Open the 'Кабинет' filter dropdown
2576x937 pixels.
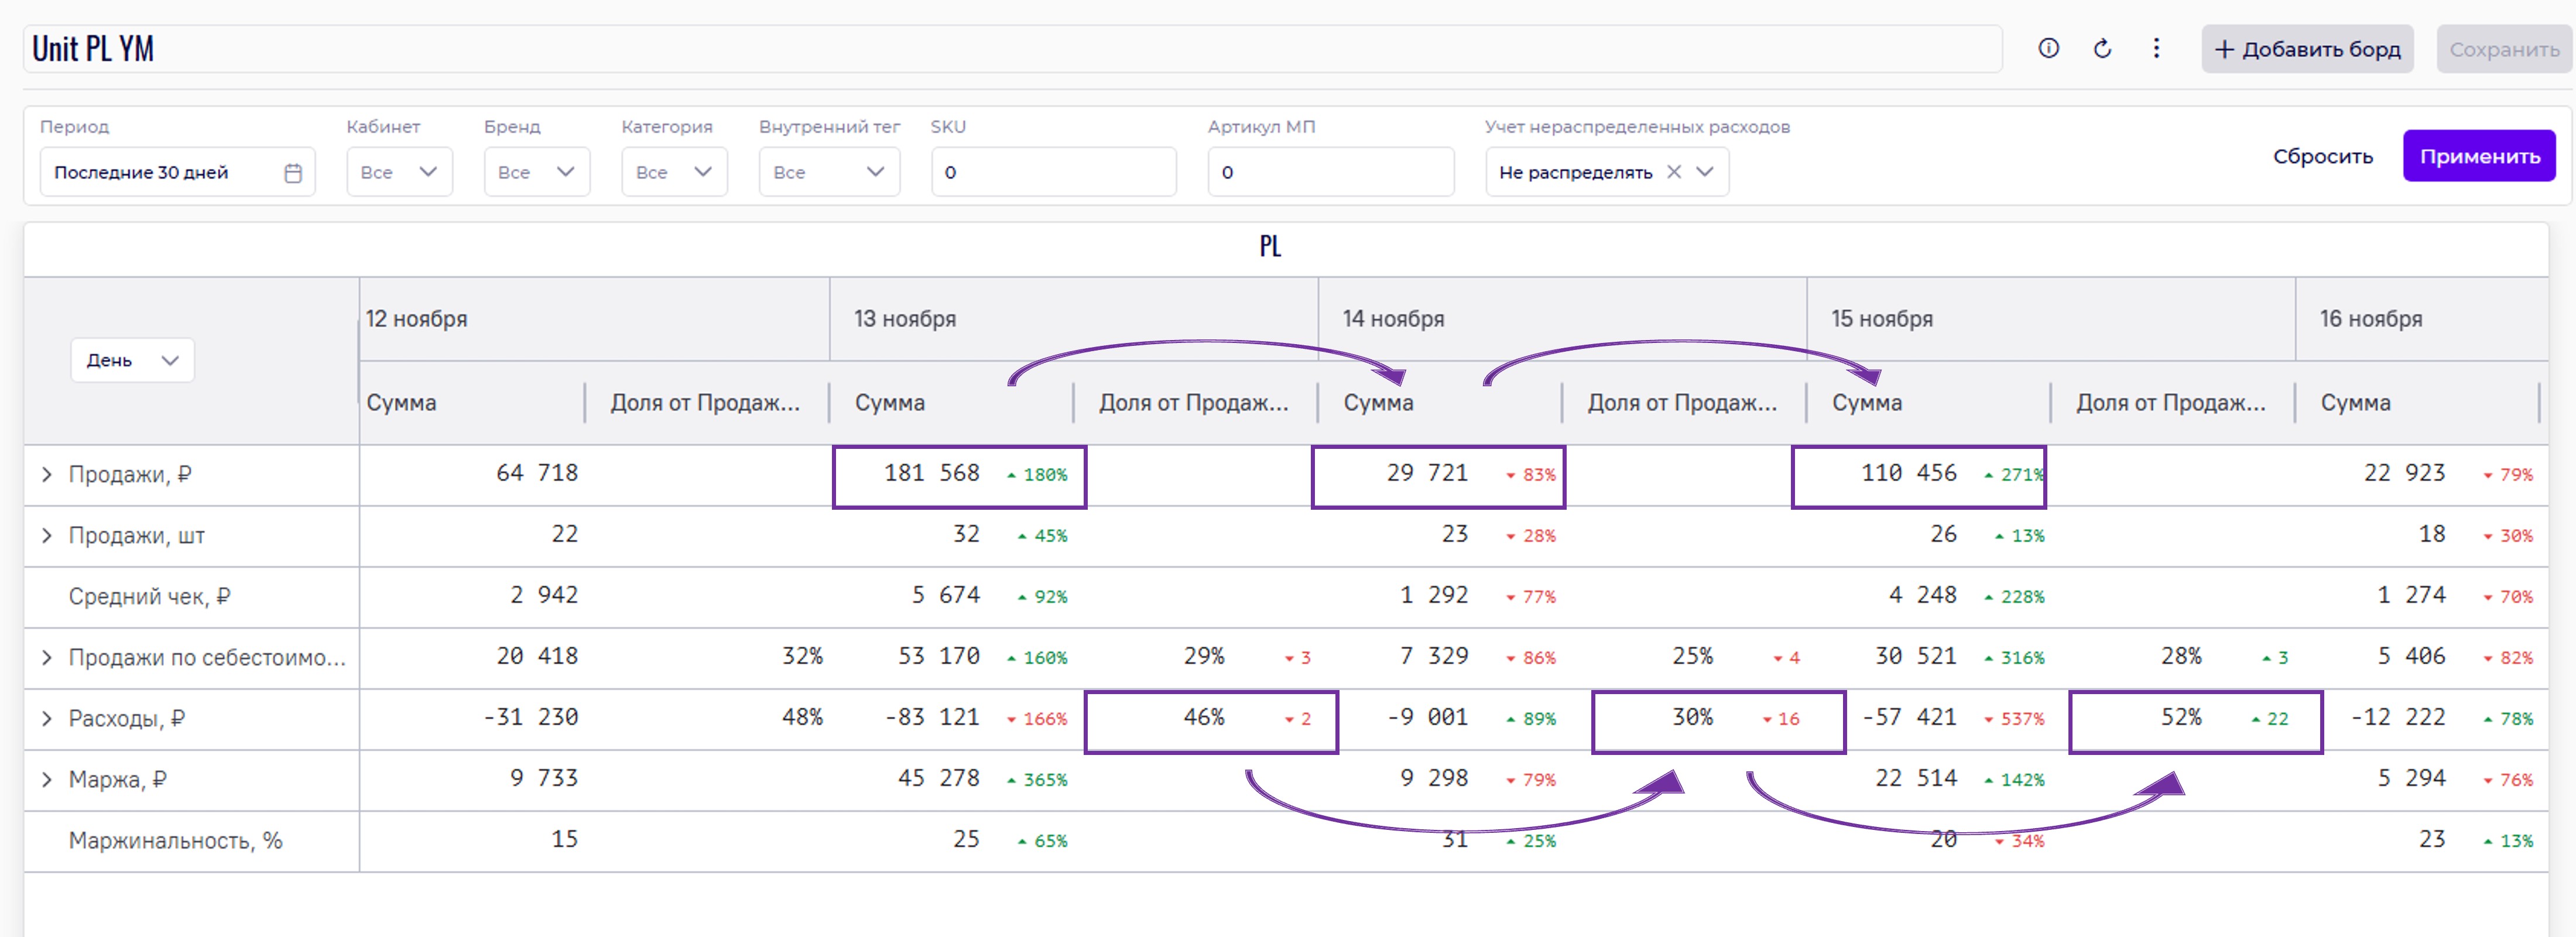(399, 172)
